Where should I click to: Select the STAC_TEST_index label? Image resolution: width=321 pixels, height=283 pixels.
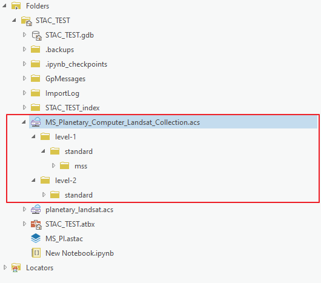(x=72, y=108)
